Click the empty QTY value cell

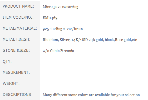[x=94, y=61]
